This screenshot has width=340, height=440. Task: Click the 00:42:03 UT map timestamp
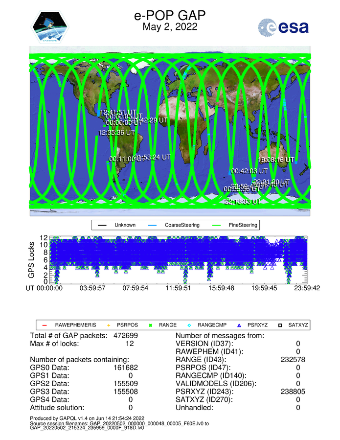point(249,171)
